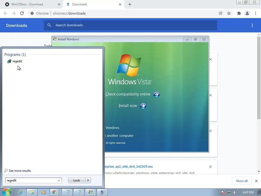Go forward in Chrome

[14, 13]
